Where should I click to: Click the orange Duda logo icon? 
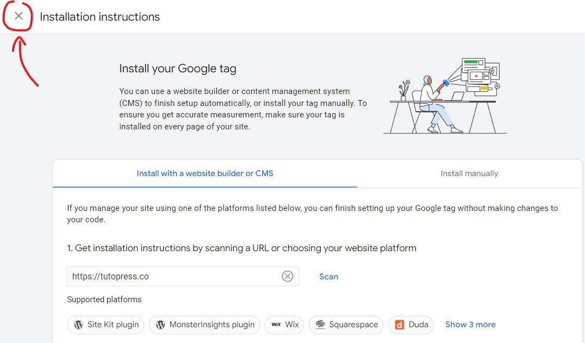coord(400,325)
